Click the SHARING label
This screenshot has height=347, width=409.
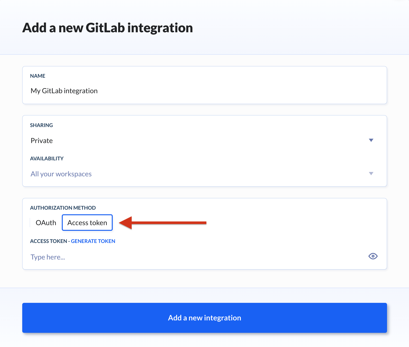pos(41,125)
